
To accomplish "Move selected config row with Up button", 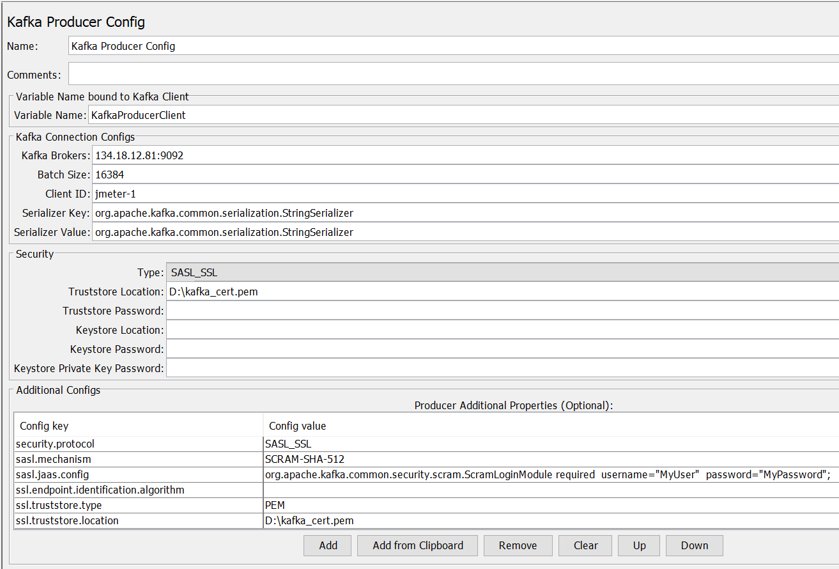I will 639,545.
